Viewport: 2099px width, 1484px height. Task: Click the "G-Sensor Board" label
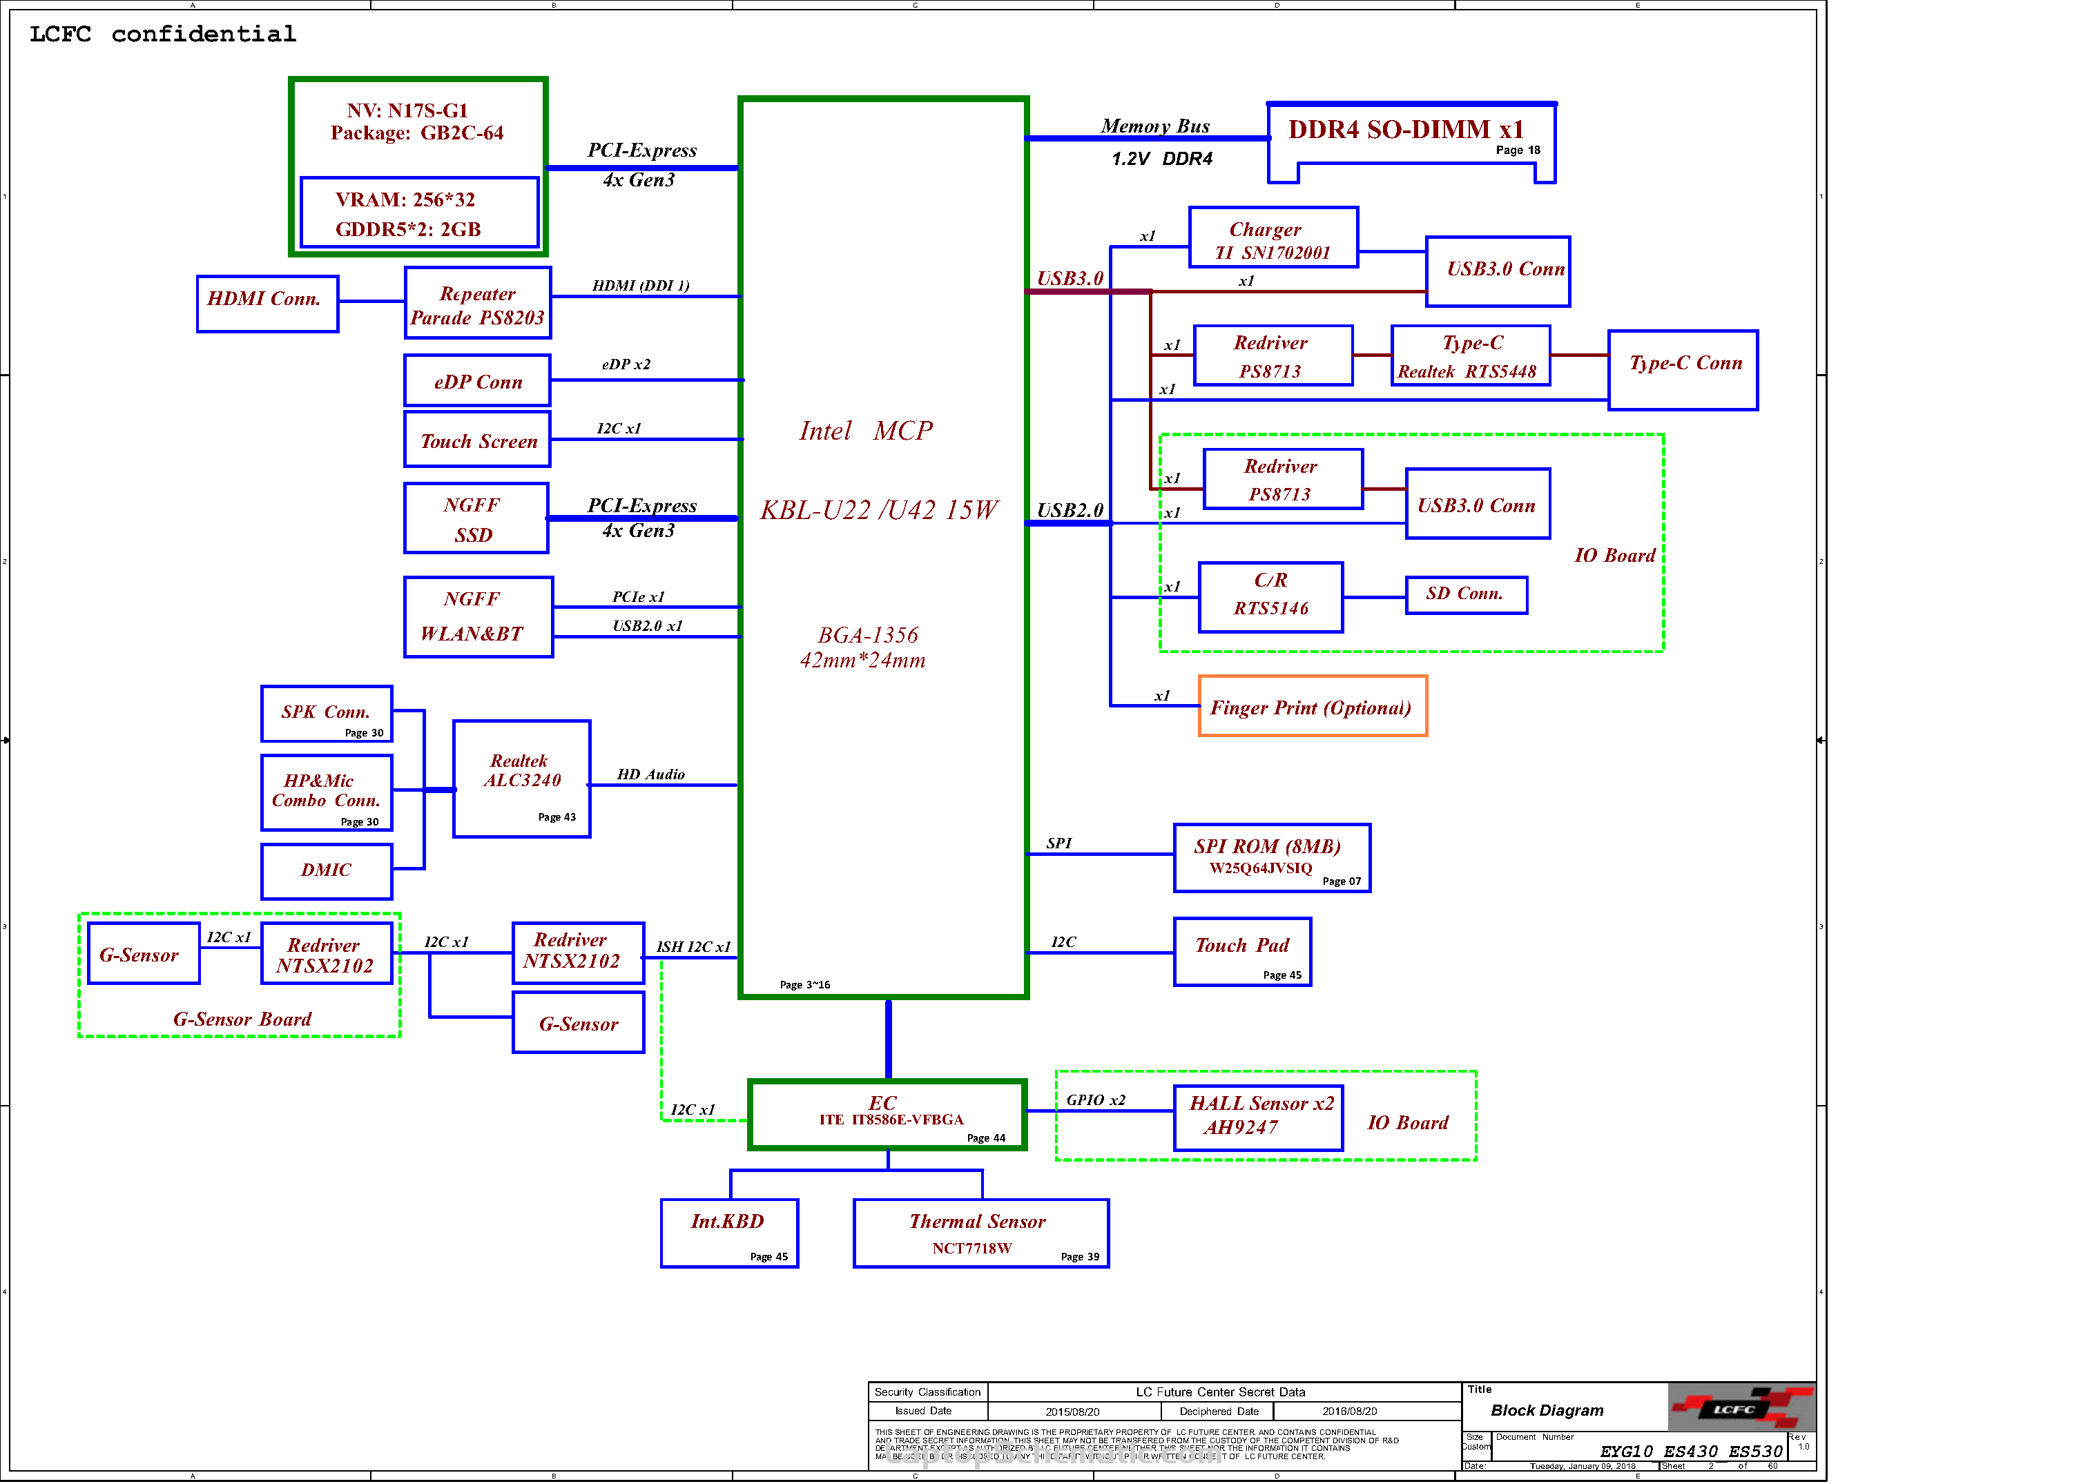point(242,1019)
